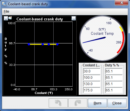Click the window icon in the title bar
The height and width of the screenshot is (111, 130).
(x=4, y=4)
